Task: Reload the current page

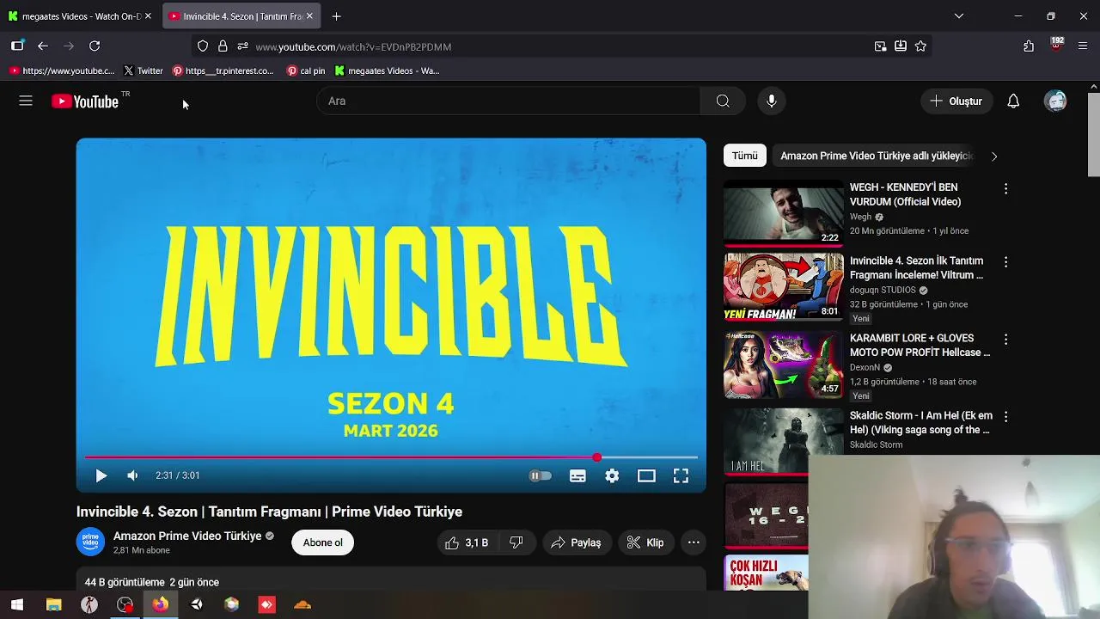Action: coord(95,46)
